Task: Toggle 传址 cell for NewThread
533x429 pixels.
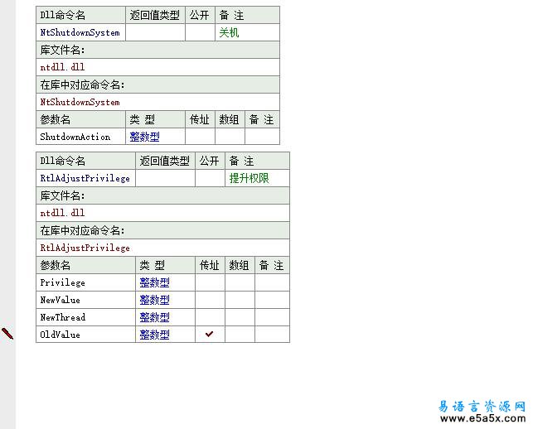Action: coord(210,317)
